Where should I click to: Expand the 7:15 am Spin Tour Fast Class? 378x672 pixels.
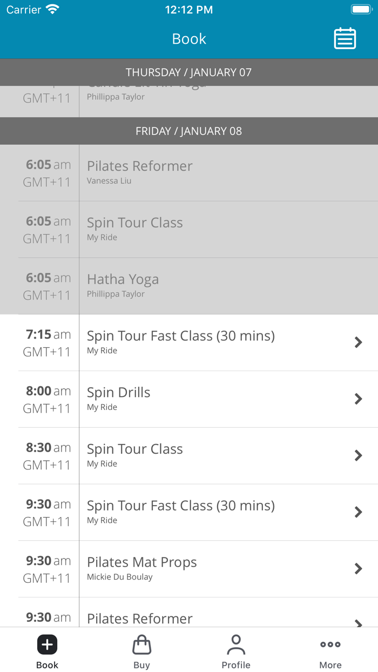pyautogui.click(x=358, y=342)
